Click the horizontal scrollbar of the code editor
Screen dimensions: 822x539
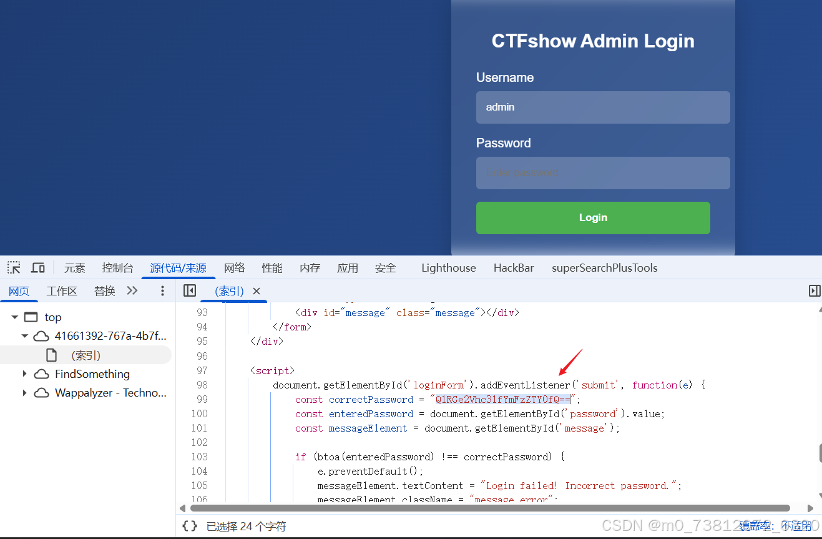click(490, 508)
